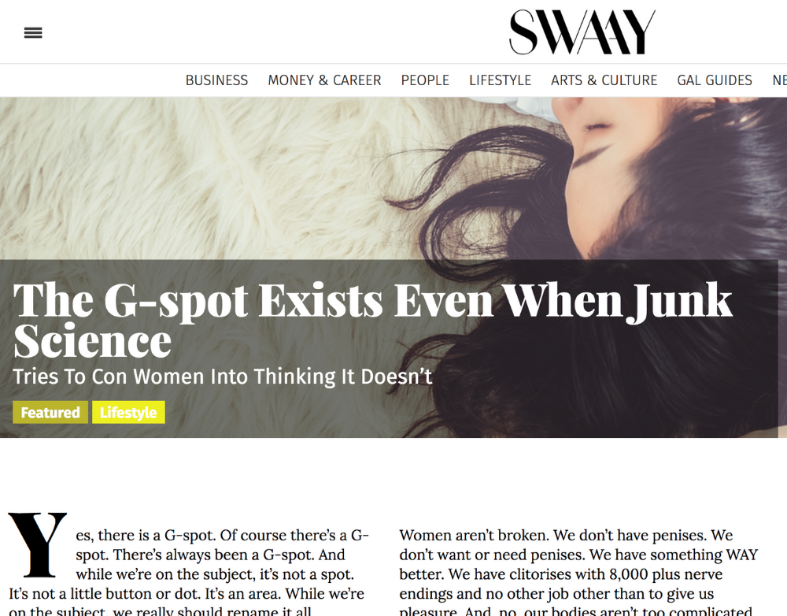Click the partially visible nav item after Gal Guides
The image size is (787, 616).
779,80
